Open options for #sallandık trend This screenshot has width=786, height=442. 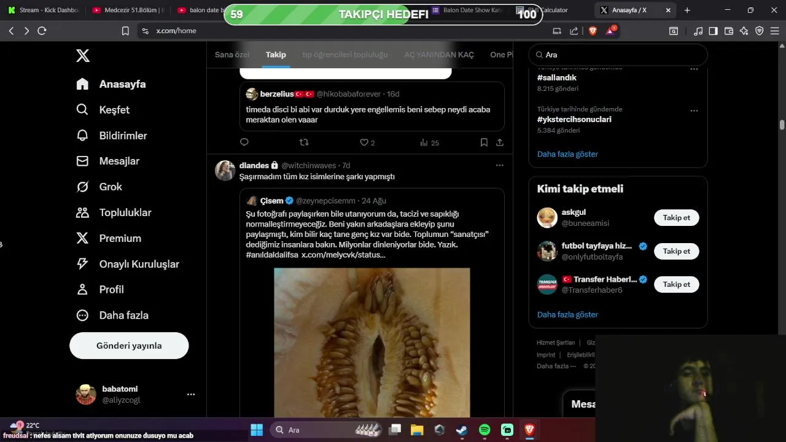click(x=694, y=69)
